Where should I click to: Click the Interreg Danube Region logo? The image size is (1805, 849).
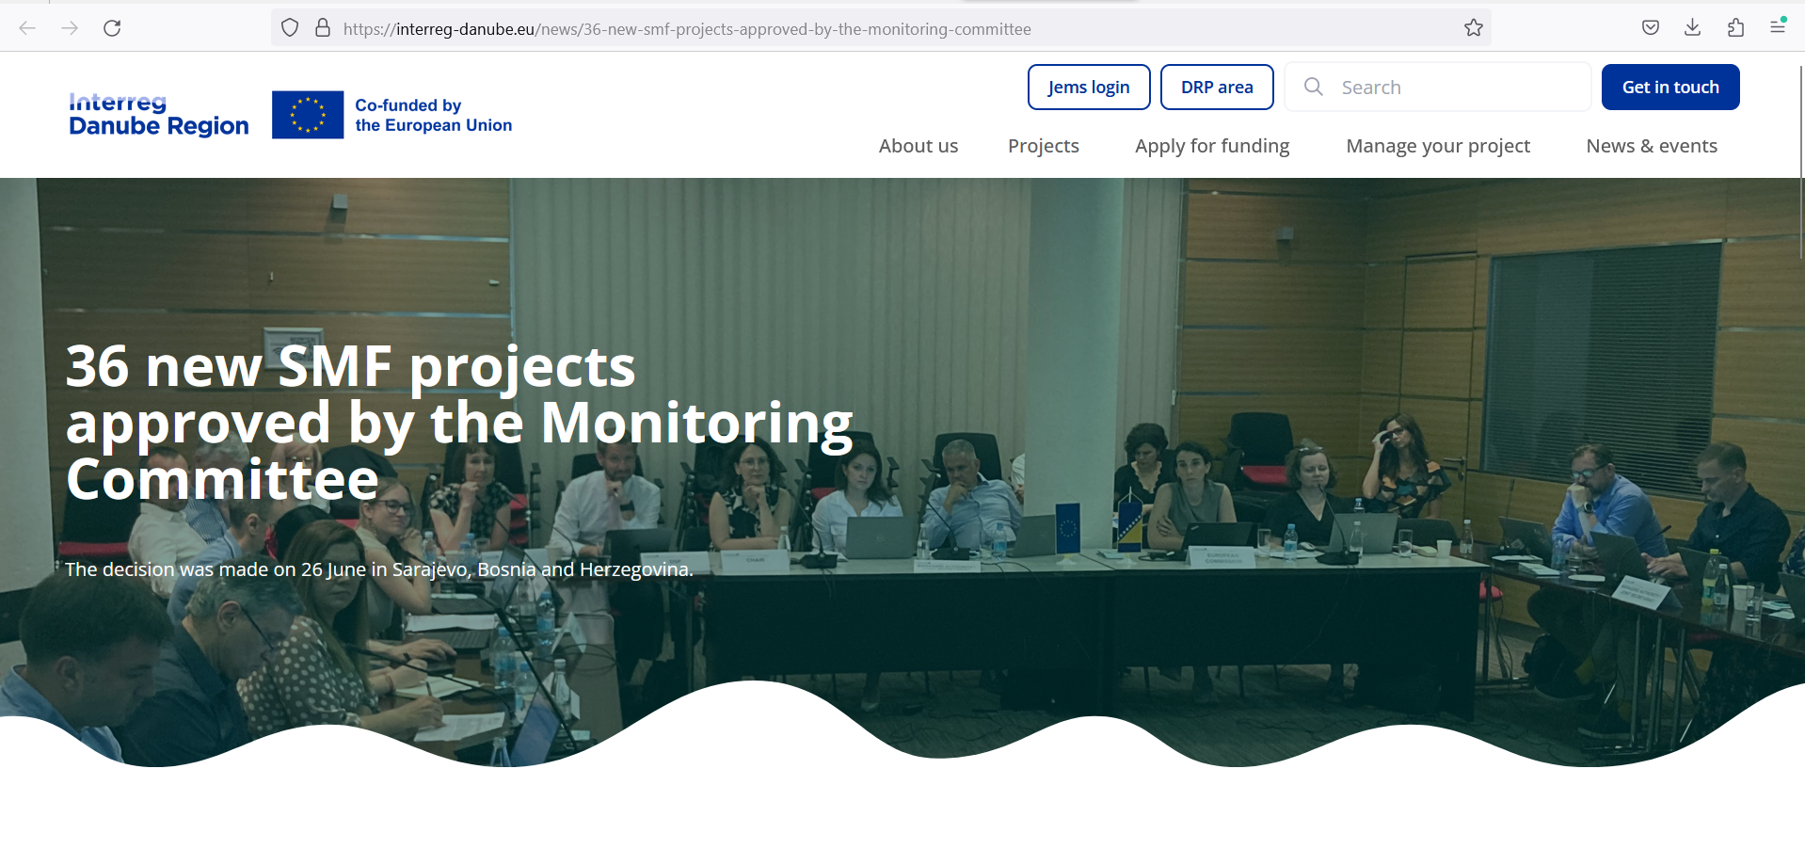tap(159, 115)
